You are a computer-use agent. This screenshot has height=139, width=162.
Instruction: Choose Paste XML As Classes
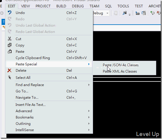pyautogui.click(x=120, y=71)
